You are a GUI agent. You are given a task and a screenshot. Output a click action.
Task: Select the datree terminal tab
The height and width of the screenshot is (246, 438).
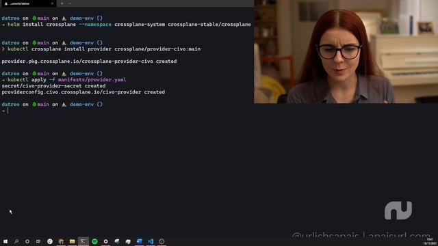tap(28, 3)
